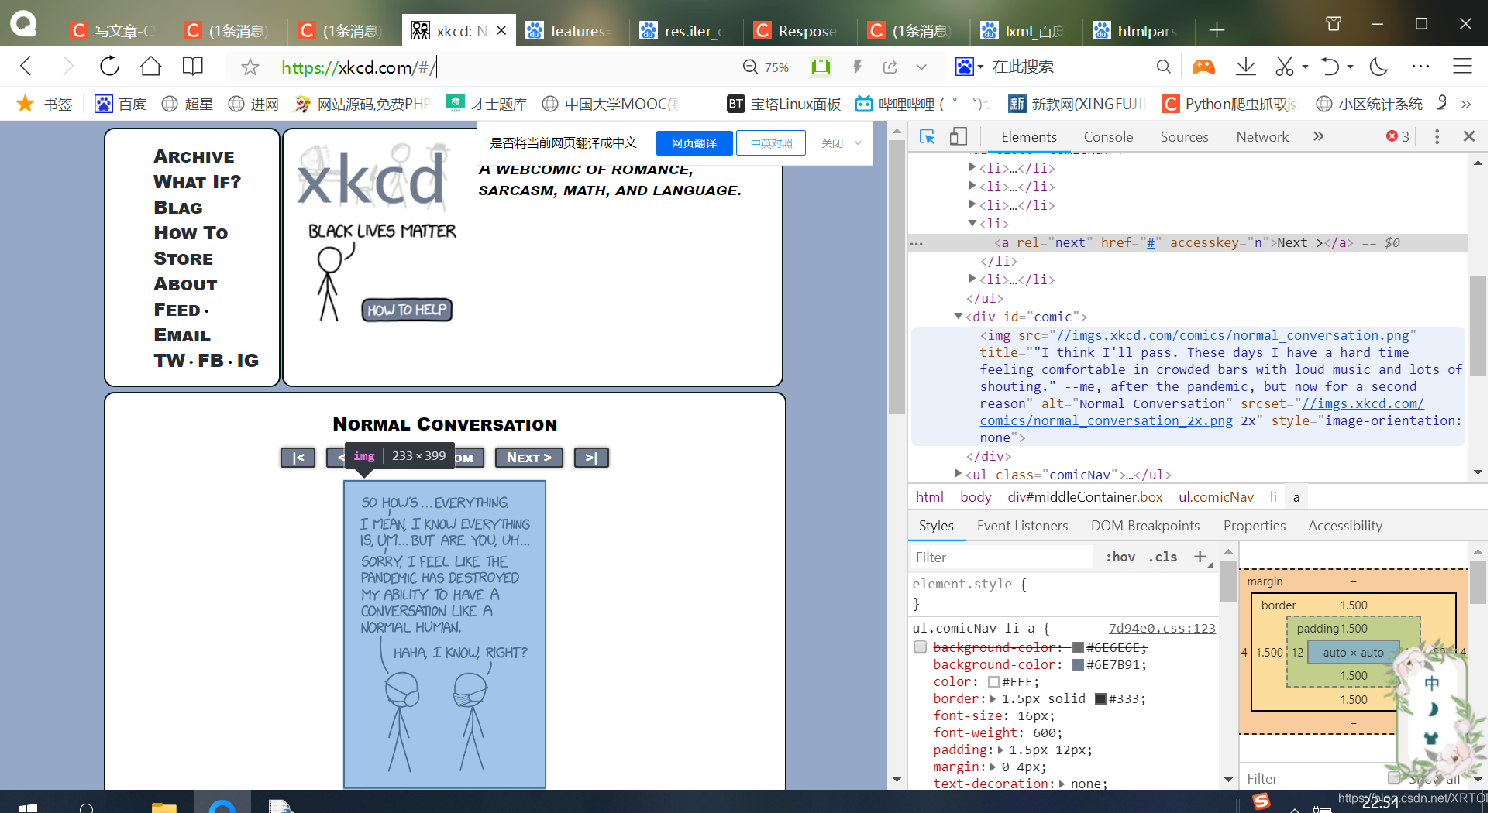1511x813 pixels.
Task: Open Event Listeners tab
Action: tap(1022, 525)
